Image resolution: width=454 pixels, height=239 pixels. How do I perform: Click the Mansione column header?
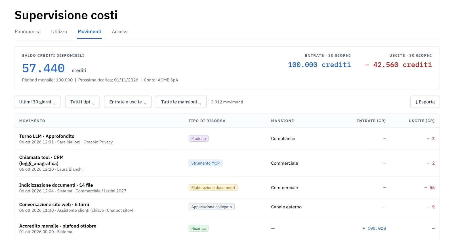(282, 121)
